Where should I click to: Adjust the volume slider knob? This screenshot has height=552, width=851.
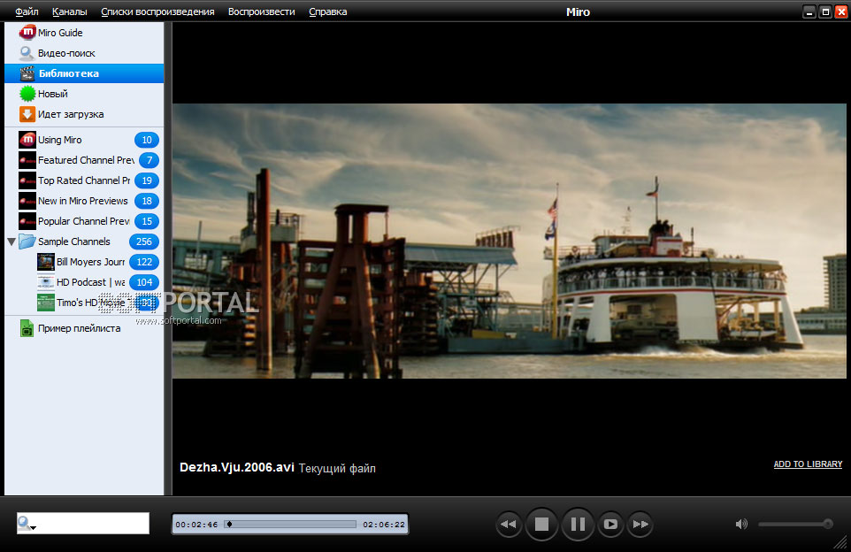828,523
